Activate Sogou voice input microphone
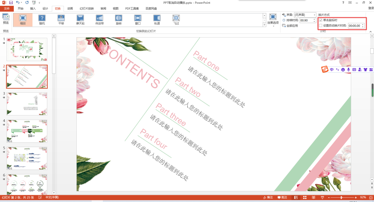374x202 pixels. pyautogui.click(x=348, y=70)
